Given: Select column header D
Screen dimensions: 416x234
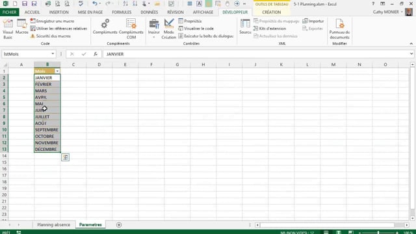Looking at the screenshot, I should (x=99, y=64).
